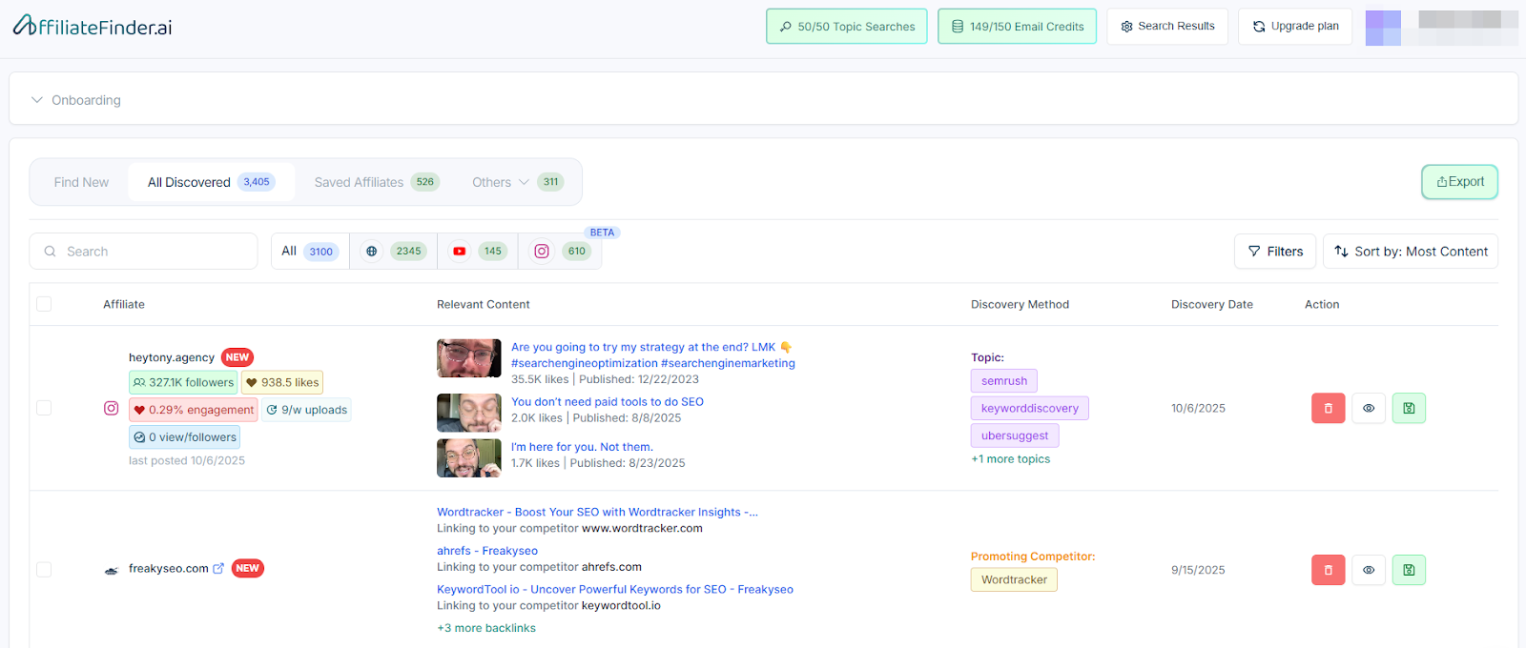Open the Others dropdown tab

coord(500,182)
